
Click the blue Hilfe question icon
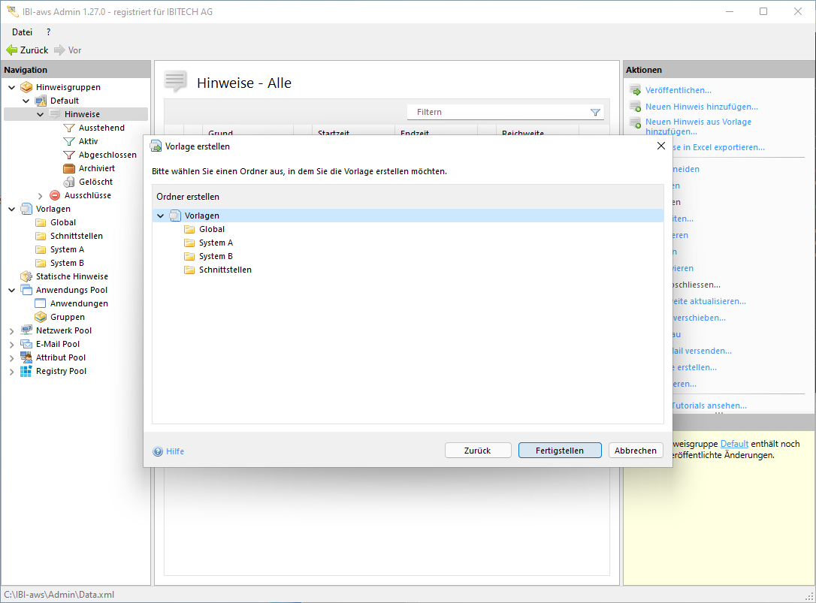(x=158, y=451)
